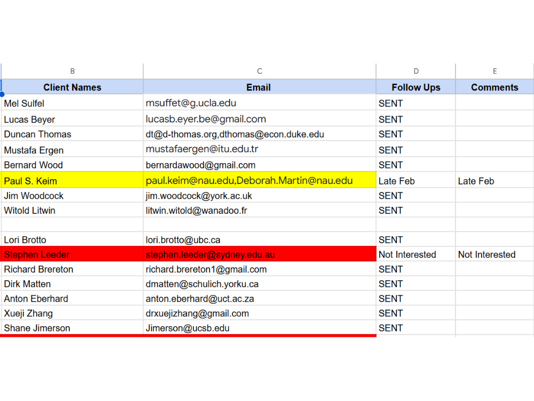Select the mustafaergen@itu.edu.tr cell
Image resolution: width=534 pixels, height=401 pixels.
(x=260, y=149)
